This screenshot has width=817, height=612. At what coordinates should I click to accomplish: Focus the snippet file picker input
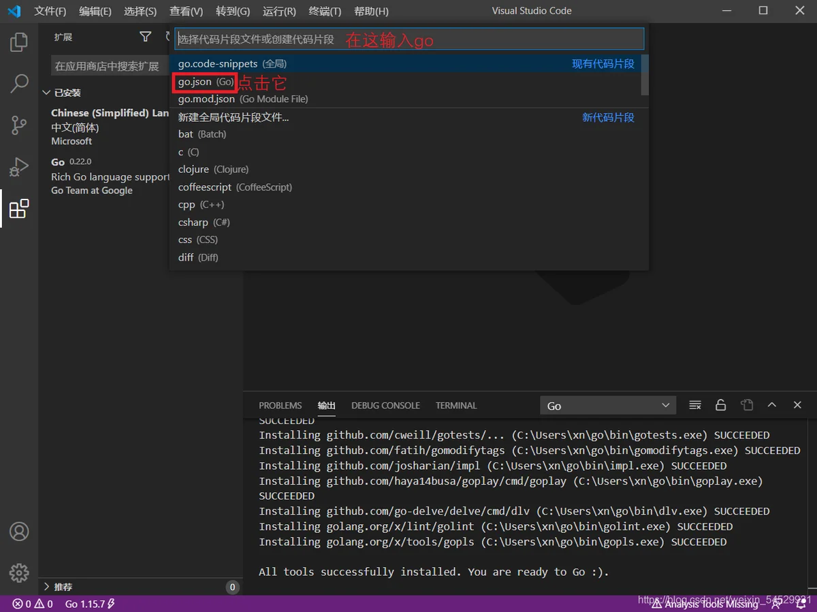click(x=409, y=39)
